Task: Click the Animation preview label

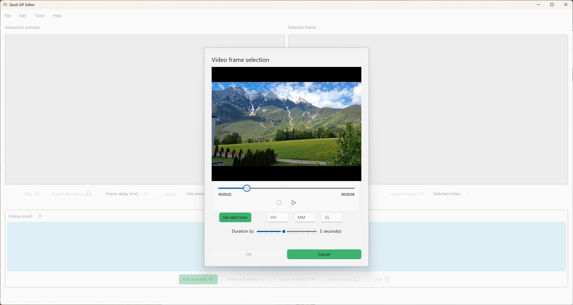Action: tap(23, 27)
